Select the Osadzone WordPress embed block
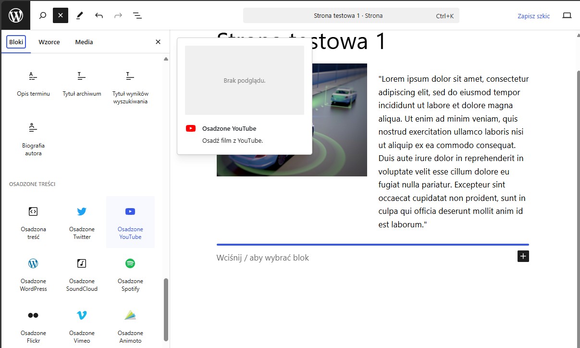 click(33, 273)
